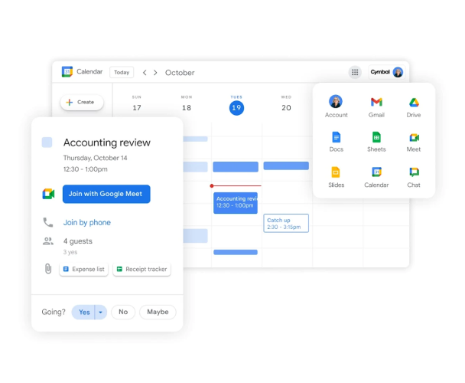Click the Google apps grid launcher icon
Viewport: 465px width, 383px height.
355,72
